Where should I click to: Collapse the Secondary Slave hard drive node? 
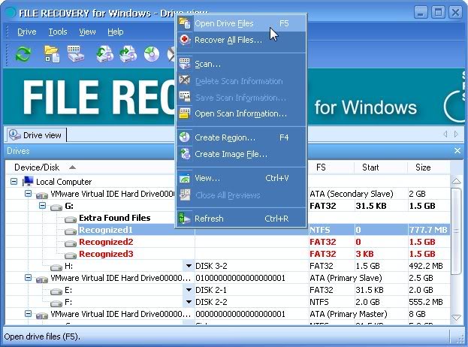[28, 194]
